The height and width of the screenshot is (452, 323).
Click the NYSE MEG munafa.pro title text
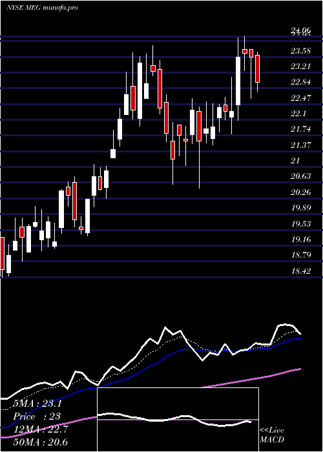click(x=42, y=8)
